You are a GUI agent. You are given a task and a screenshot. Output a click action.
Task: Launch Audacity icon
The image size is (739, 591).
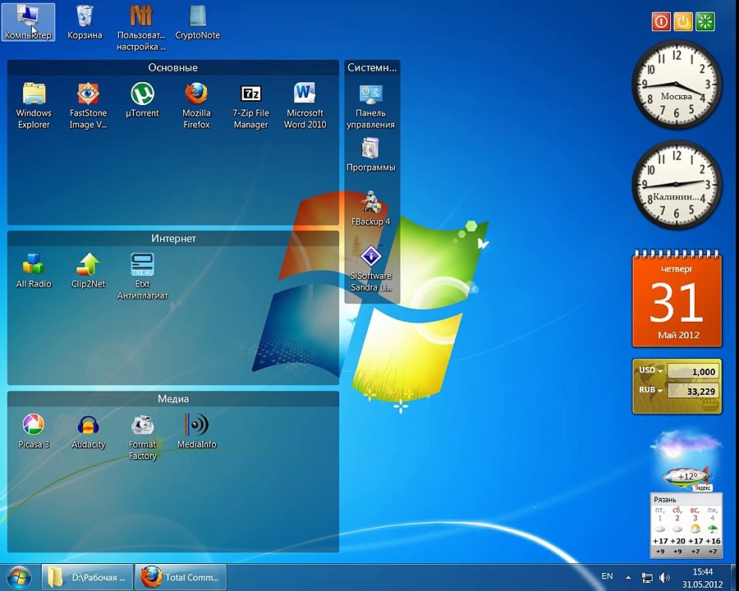pyautogui.click(x=88, y=431)
